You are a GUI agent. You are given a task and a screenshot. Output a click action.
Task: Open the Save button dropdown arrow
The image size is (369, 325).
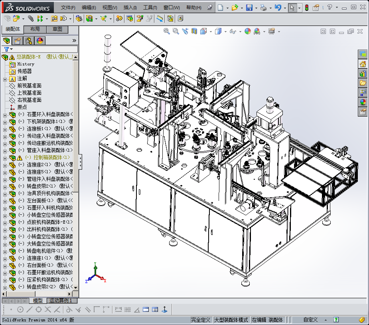click(x=256, y=8)
